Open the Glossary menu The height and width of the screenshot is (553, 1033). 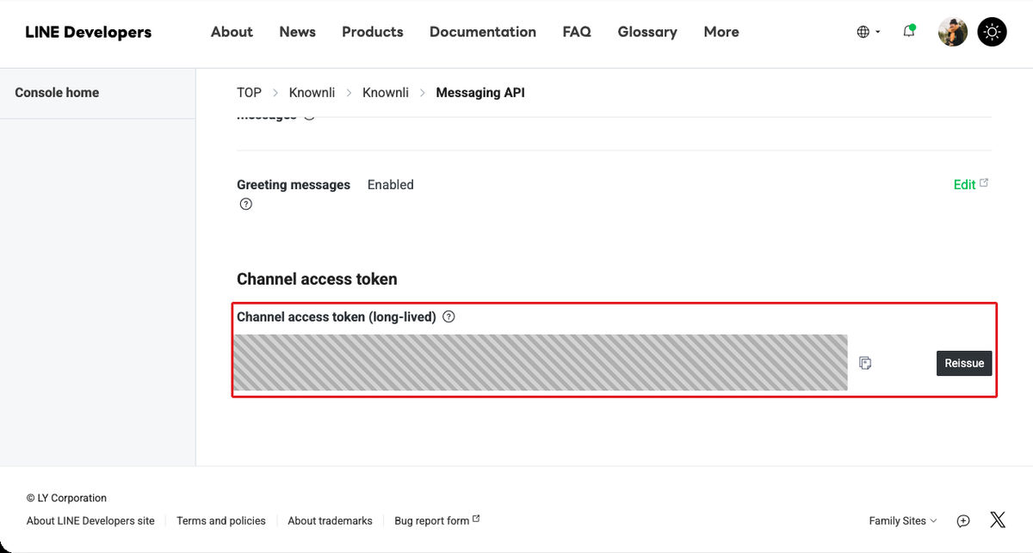tap(647, 32)
